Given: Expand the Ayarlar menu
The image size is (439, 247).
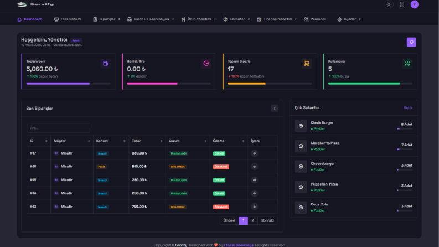Looking at the screenshot, I should [349, 19].
